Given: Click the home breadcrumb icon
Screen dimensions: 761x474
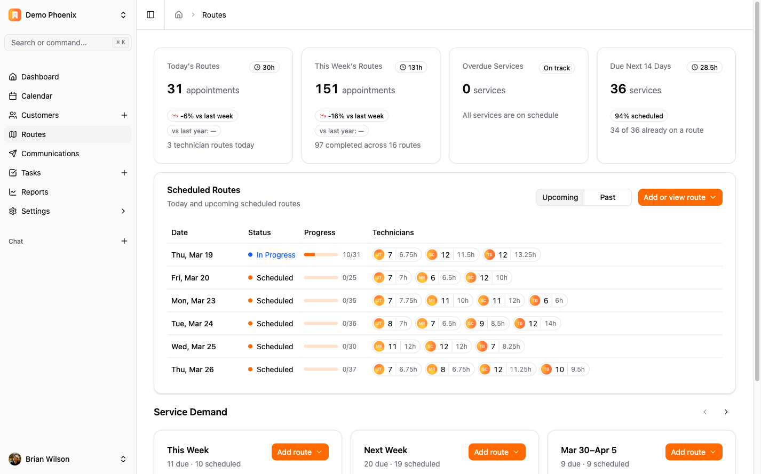Looking at the screenshot, I should 179,15.
